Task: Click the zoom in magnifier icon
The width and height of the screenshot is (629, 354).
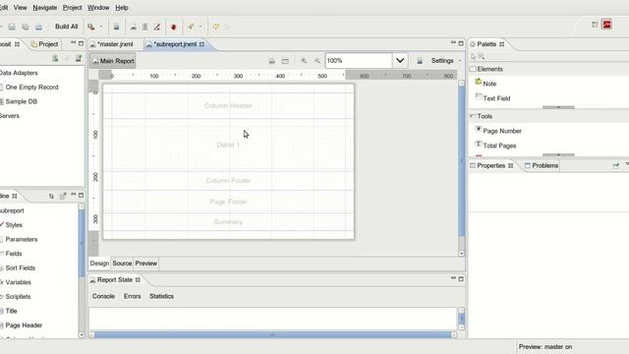Action: (x=304, y=61)
